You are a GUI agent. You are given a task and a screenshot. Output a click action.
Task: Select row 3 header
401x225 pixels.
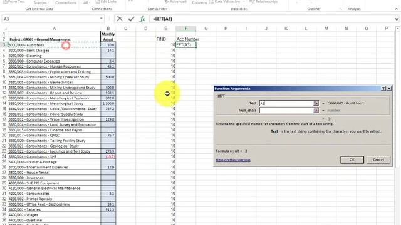(4, 45)
